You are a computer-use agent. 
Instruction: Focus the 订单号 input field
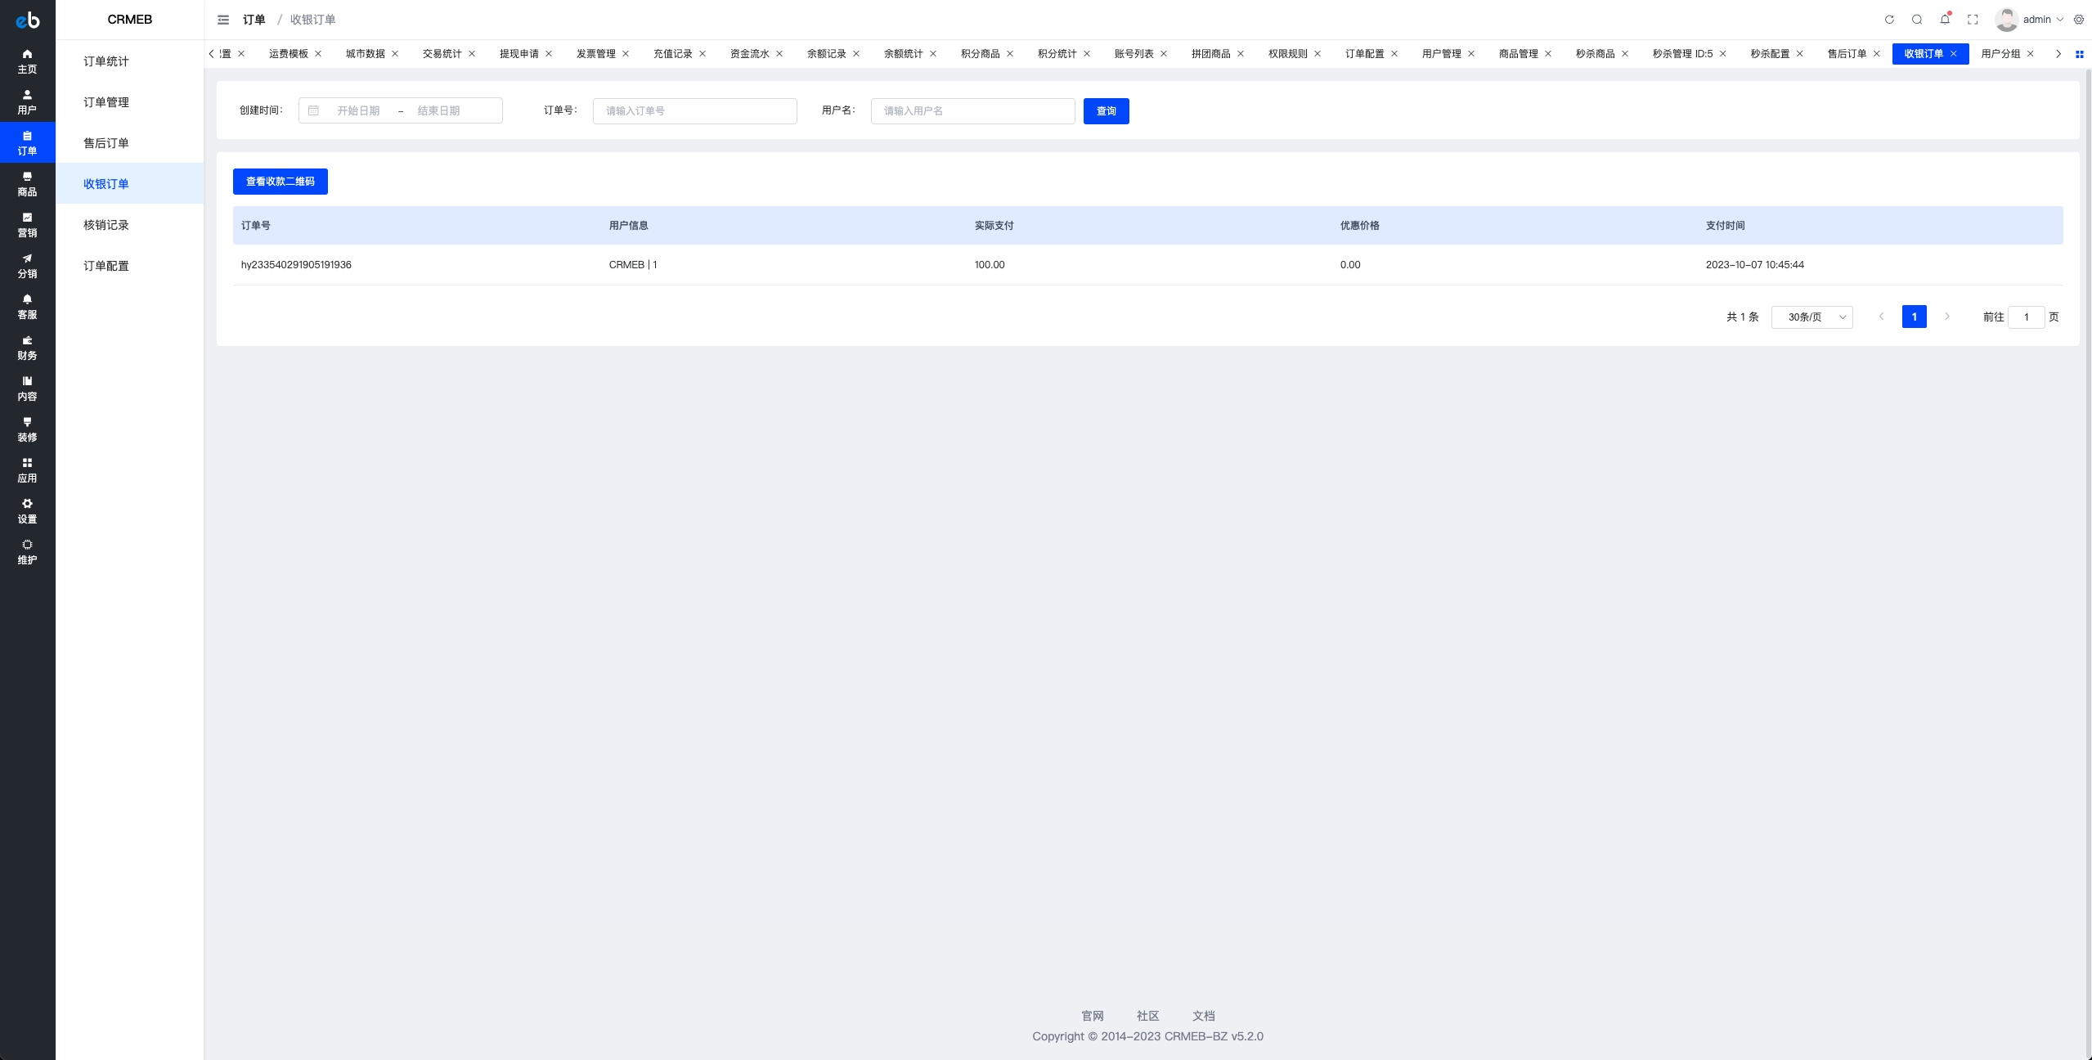coord(694,111)
